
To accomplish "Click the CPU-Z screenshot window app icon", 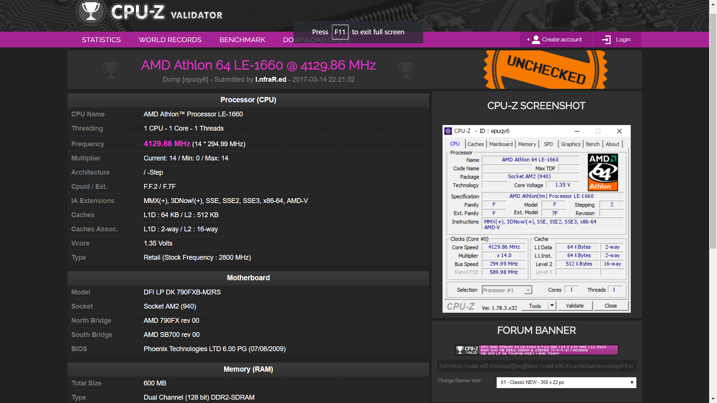I will click(x=448, y=131).
